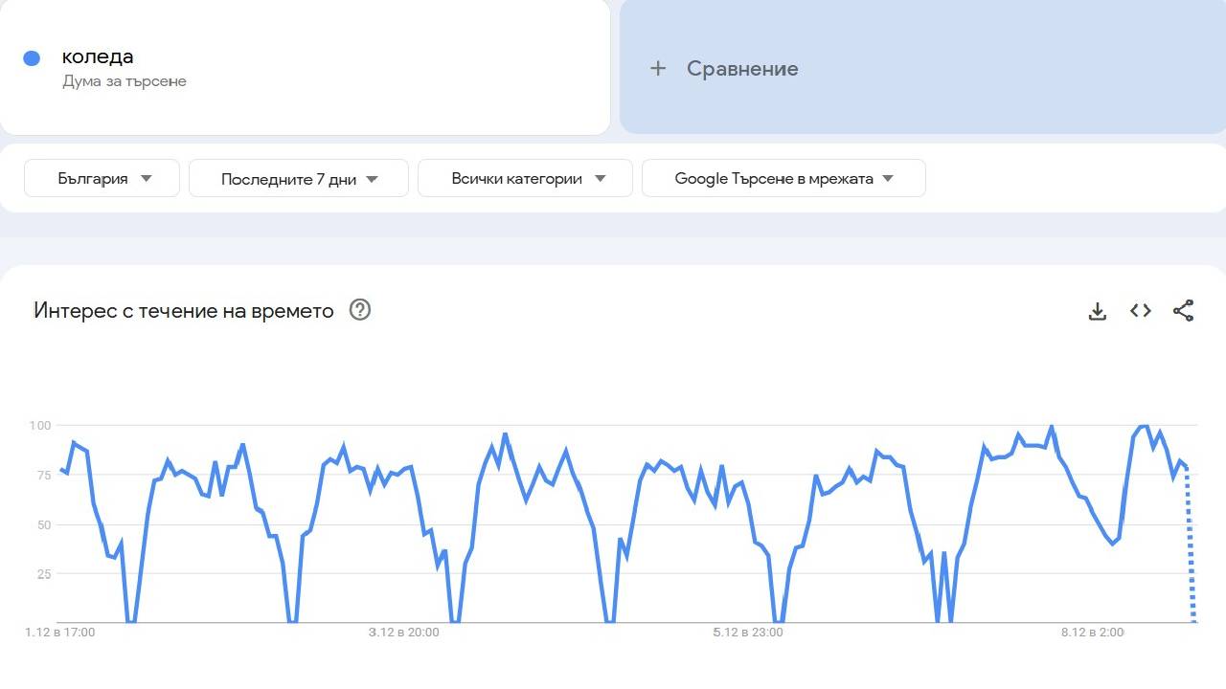This screenshot has height=689, width=1226.
Task: Select the коледа search term card
Action: tap(305, 67)
